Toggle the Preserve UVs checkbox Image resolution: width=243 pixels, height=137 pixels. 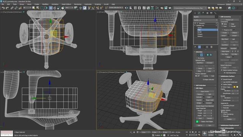click(x=222, y=30)
